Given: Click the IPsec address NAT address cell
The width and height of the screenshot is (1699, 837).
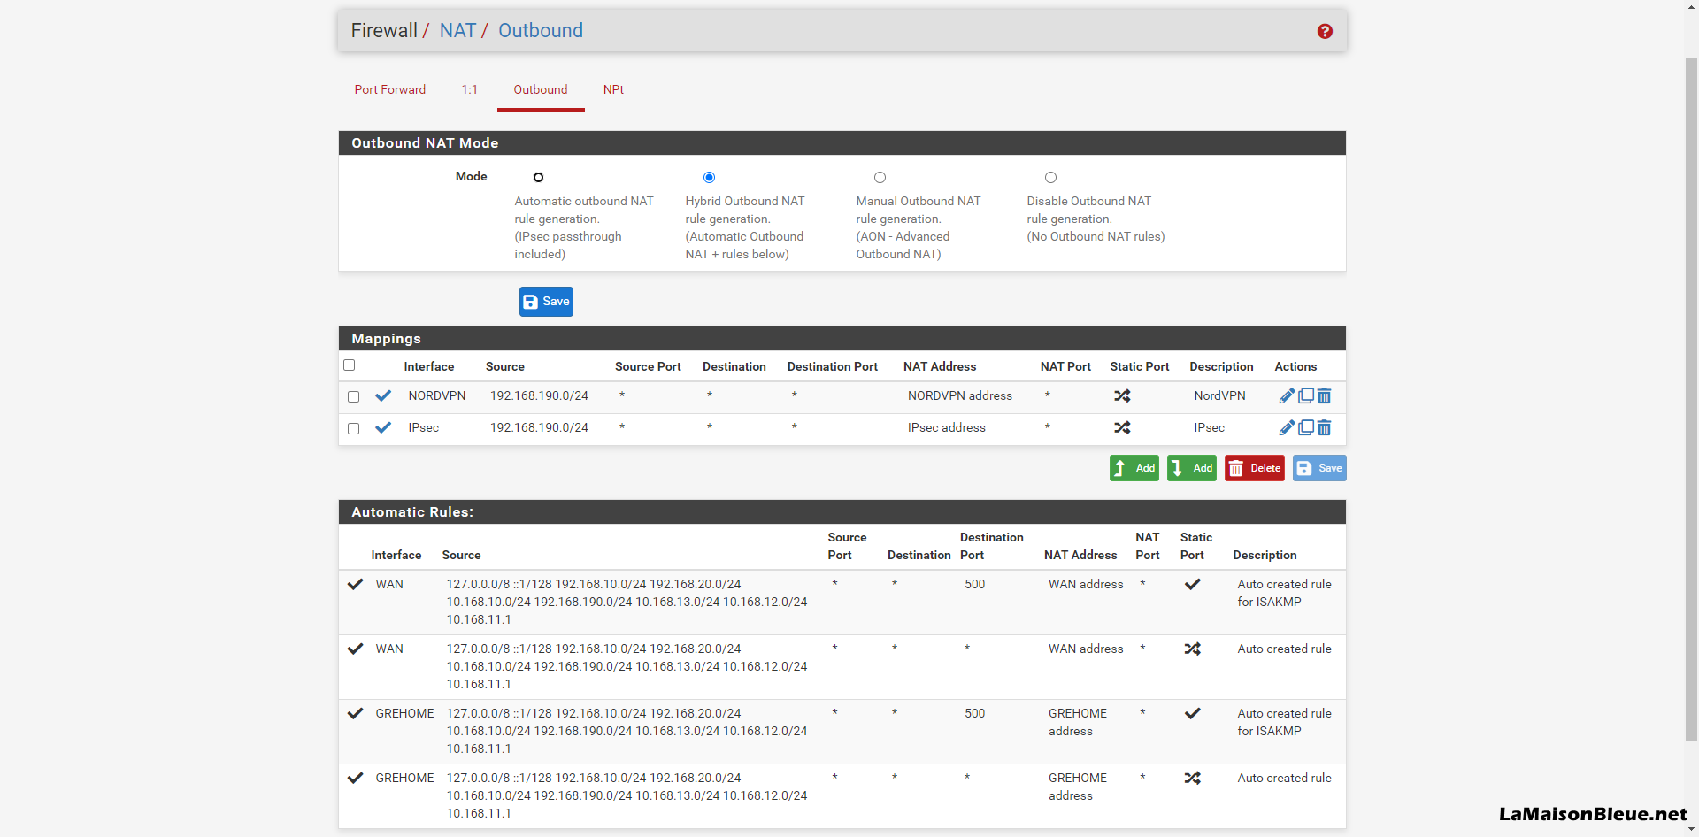Looking at the screenshot, I should tap(947, 427).
